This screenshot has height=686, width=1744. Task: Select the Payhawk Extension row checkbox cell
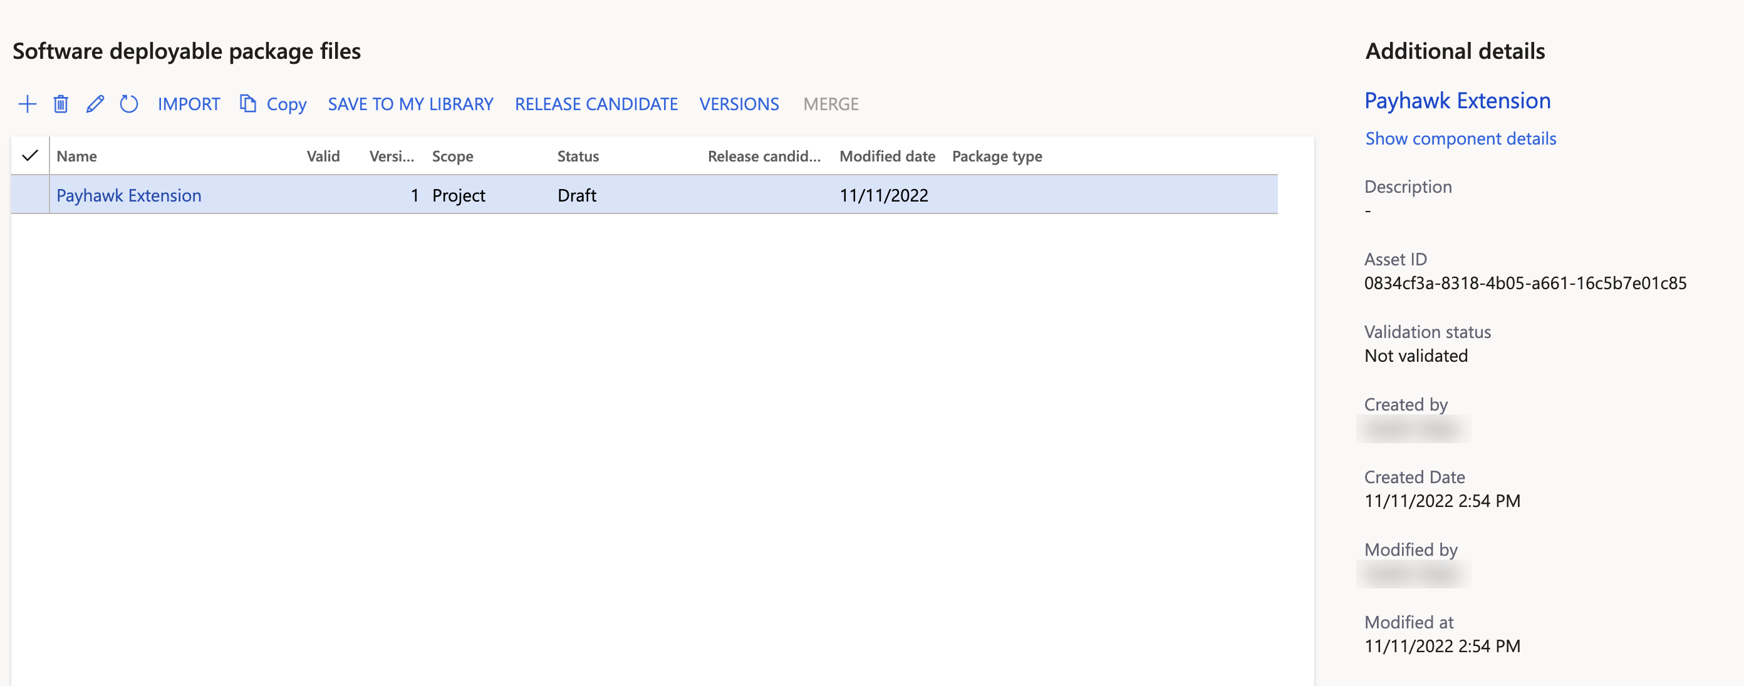coord(30,195)
